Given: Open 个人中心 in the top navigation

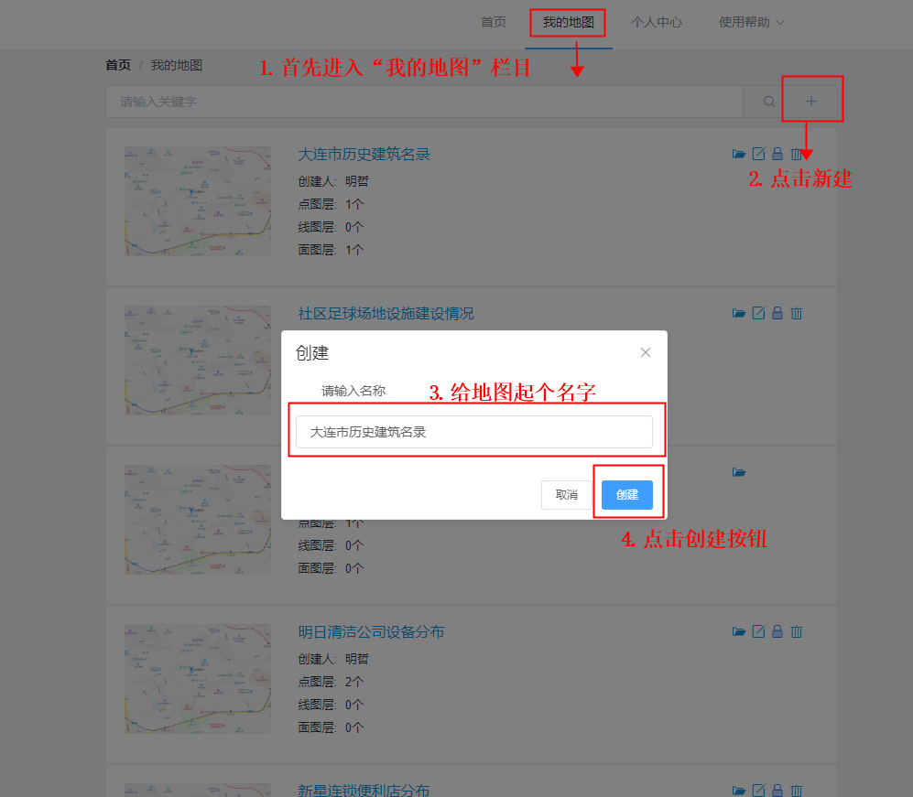Looking at the screenshot, I should (657, 22).
